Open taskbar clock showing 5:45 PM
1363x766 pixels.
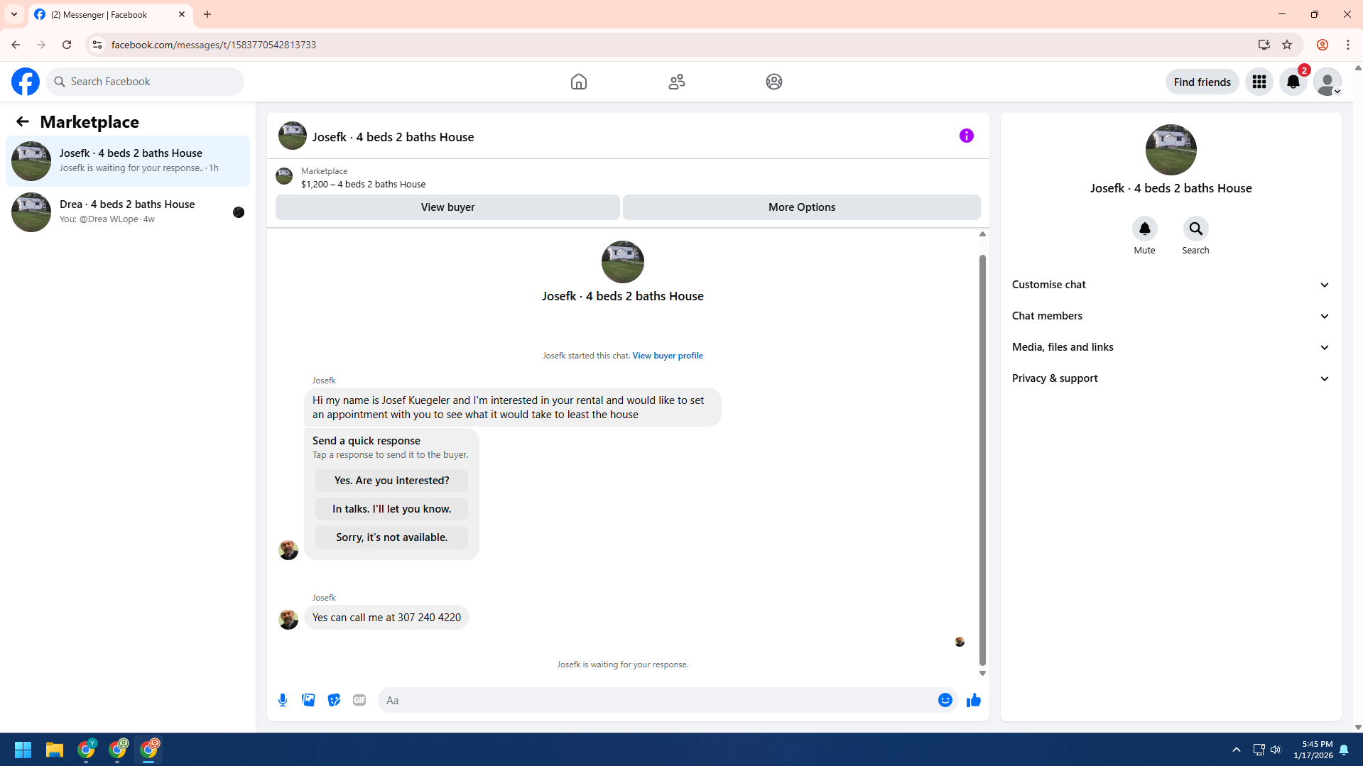coord(1313,750)
